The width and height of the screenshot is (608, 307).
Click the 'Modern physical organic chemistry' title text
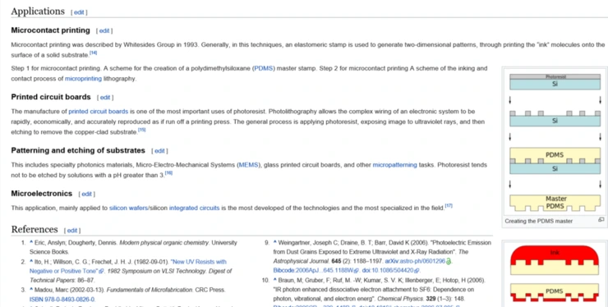pos(164,243)
